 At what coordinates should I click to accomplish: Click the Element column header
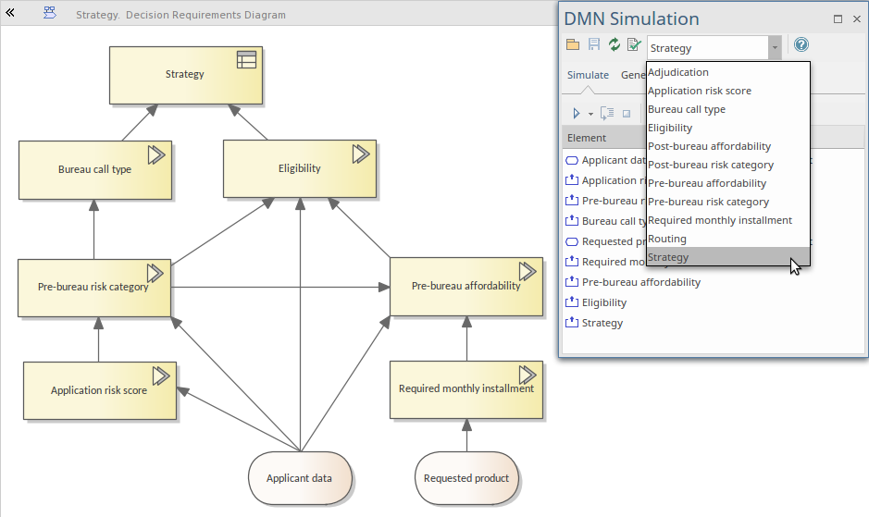(x=587, y=138)
